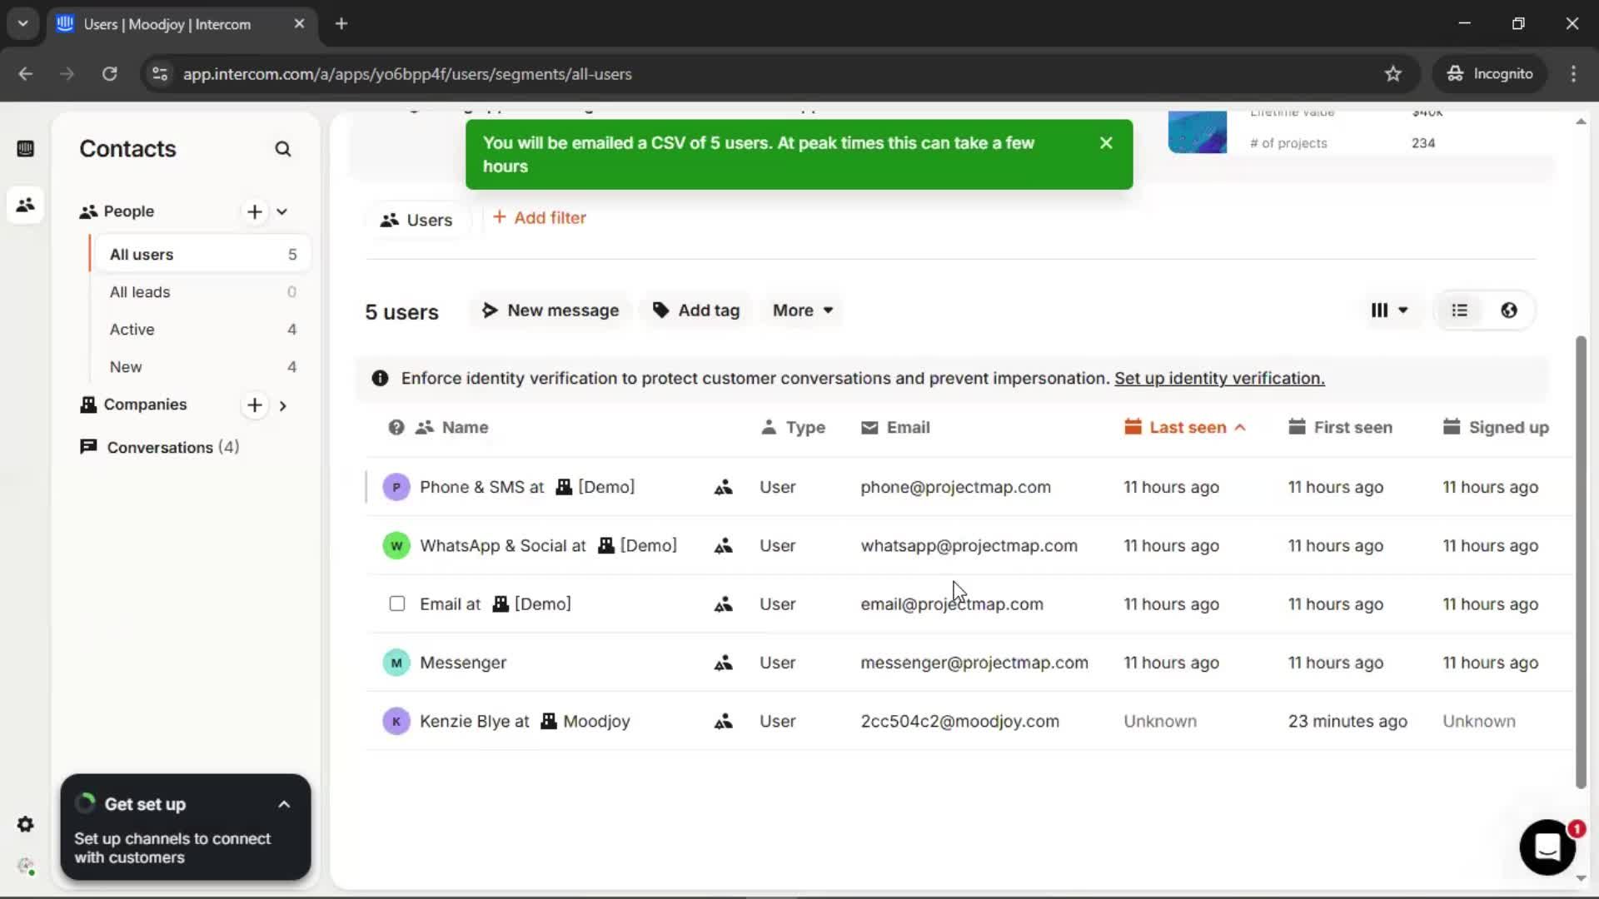
Task: Click Add filter
Action: tap(540, 218)
